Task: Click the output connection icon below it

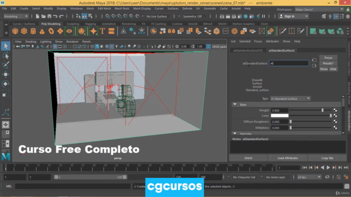Action: click(x=314, y=66)
